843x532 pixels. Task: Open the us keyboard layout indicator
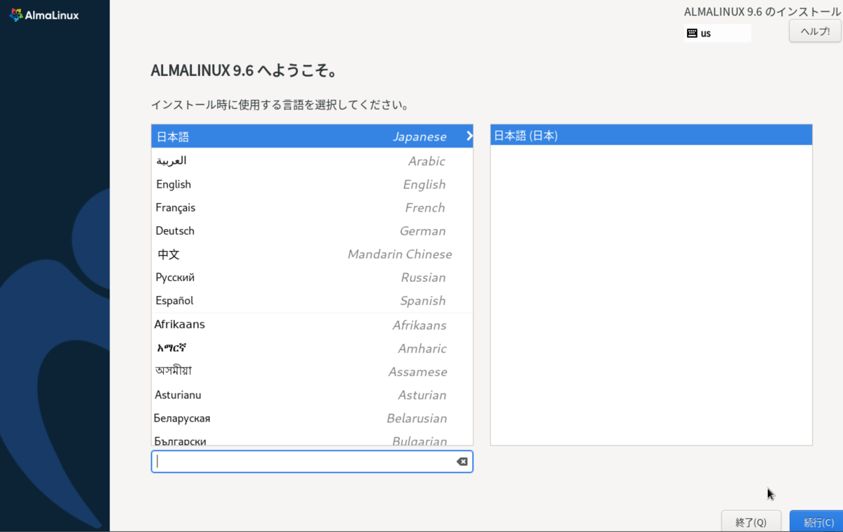coord(717,33)
